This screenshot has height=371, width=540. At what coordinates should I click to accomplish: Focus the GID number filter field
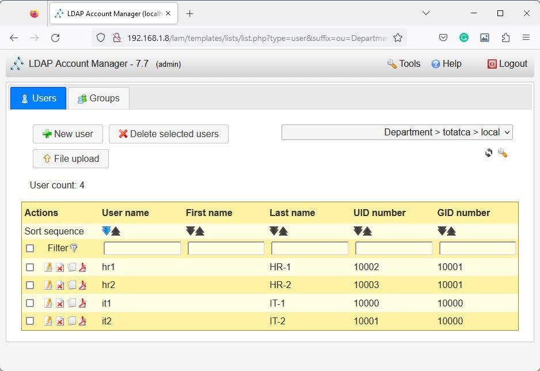[x=478, y=248]
